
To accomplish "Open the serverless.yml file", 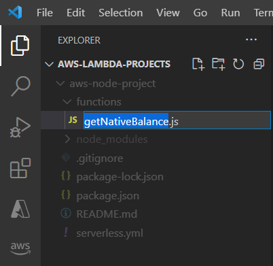I will 109,233.
